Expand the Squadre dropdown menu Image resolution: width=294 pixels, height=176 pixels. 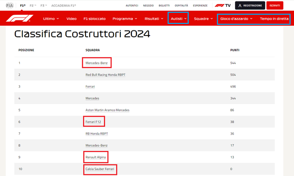(204, 18)
